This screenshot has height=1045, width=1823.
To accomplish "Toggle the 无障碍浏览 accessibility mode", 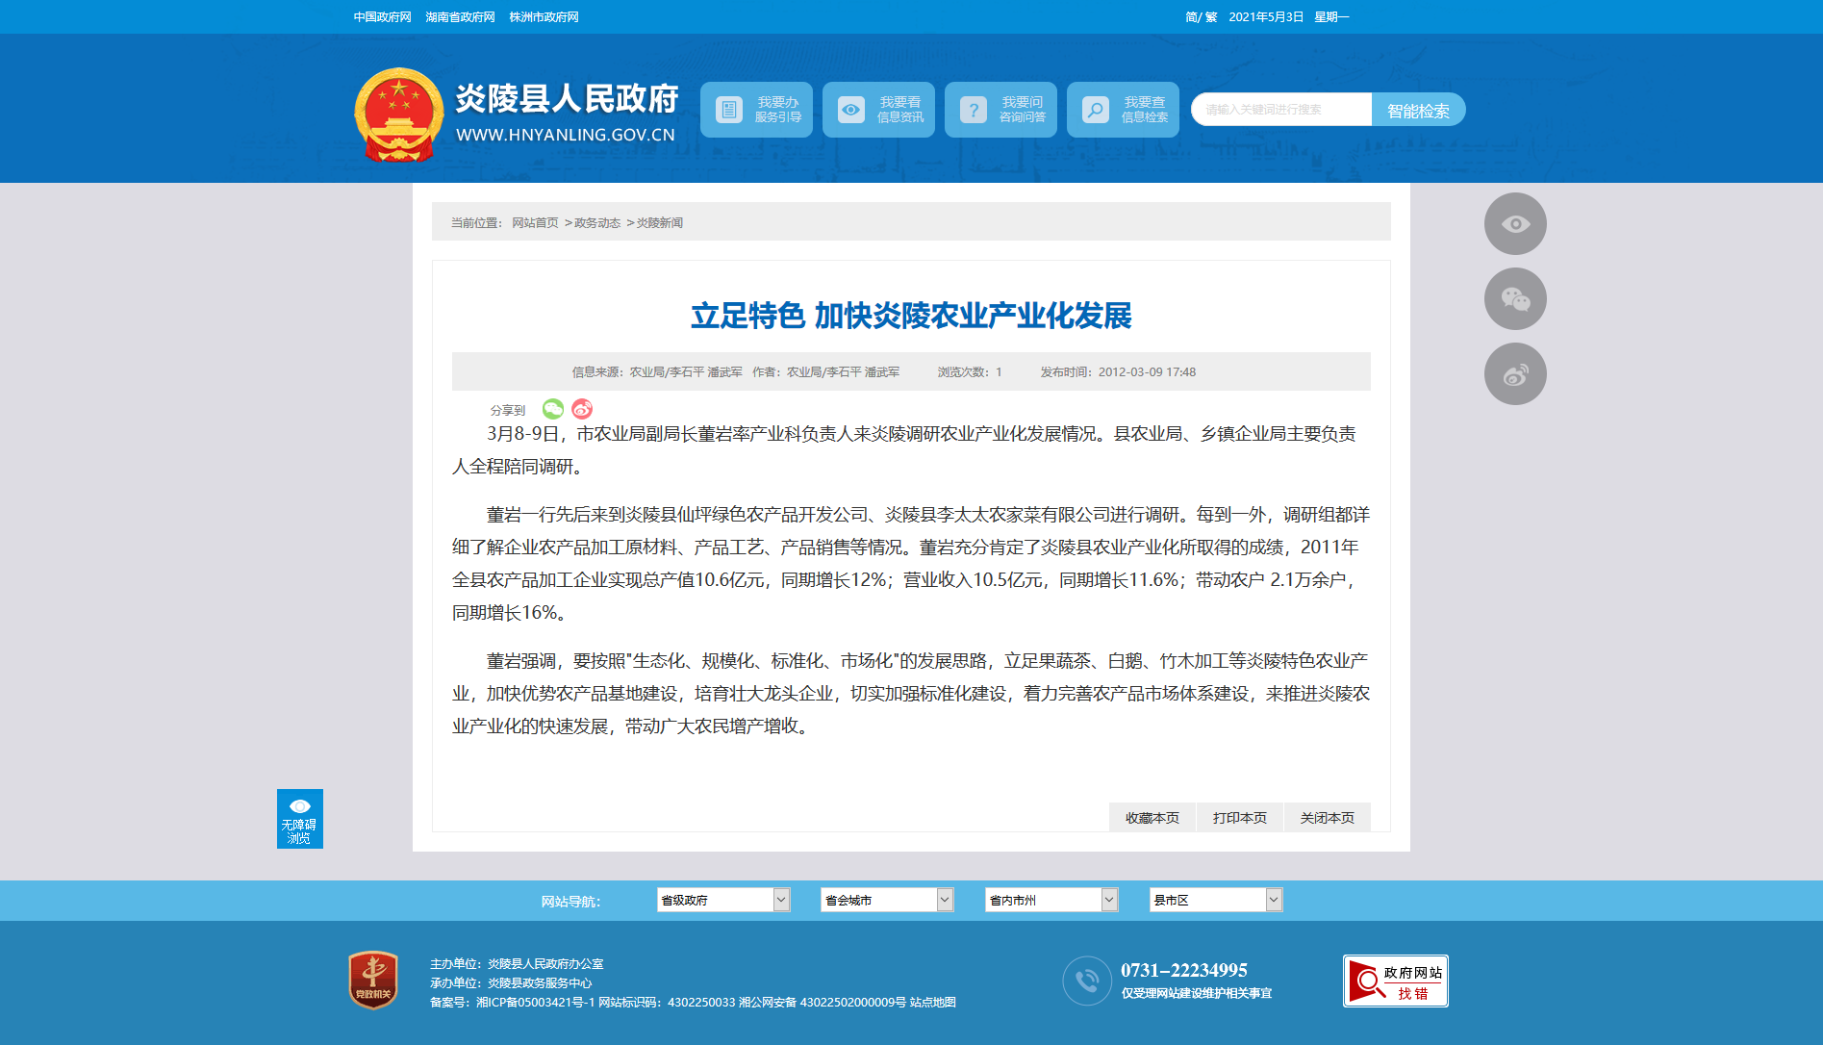I will [x=300, y=819].
